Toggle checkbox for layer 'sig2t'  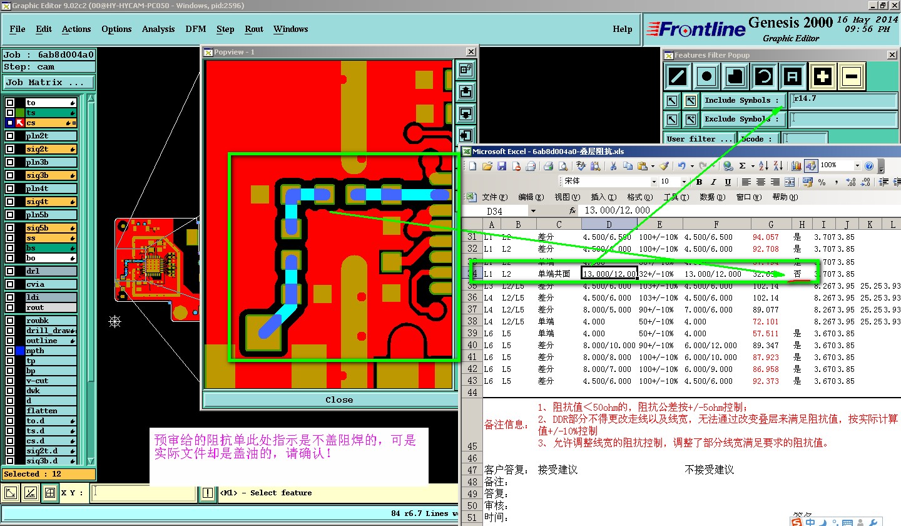click(x=10, y=149)
